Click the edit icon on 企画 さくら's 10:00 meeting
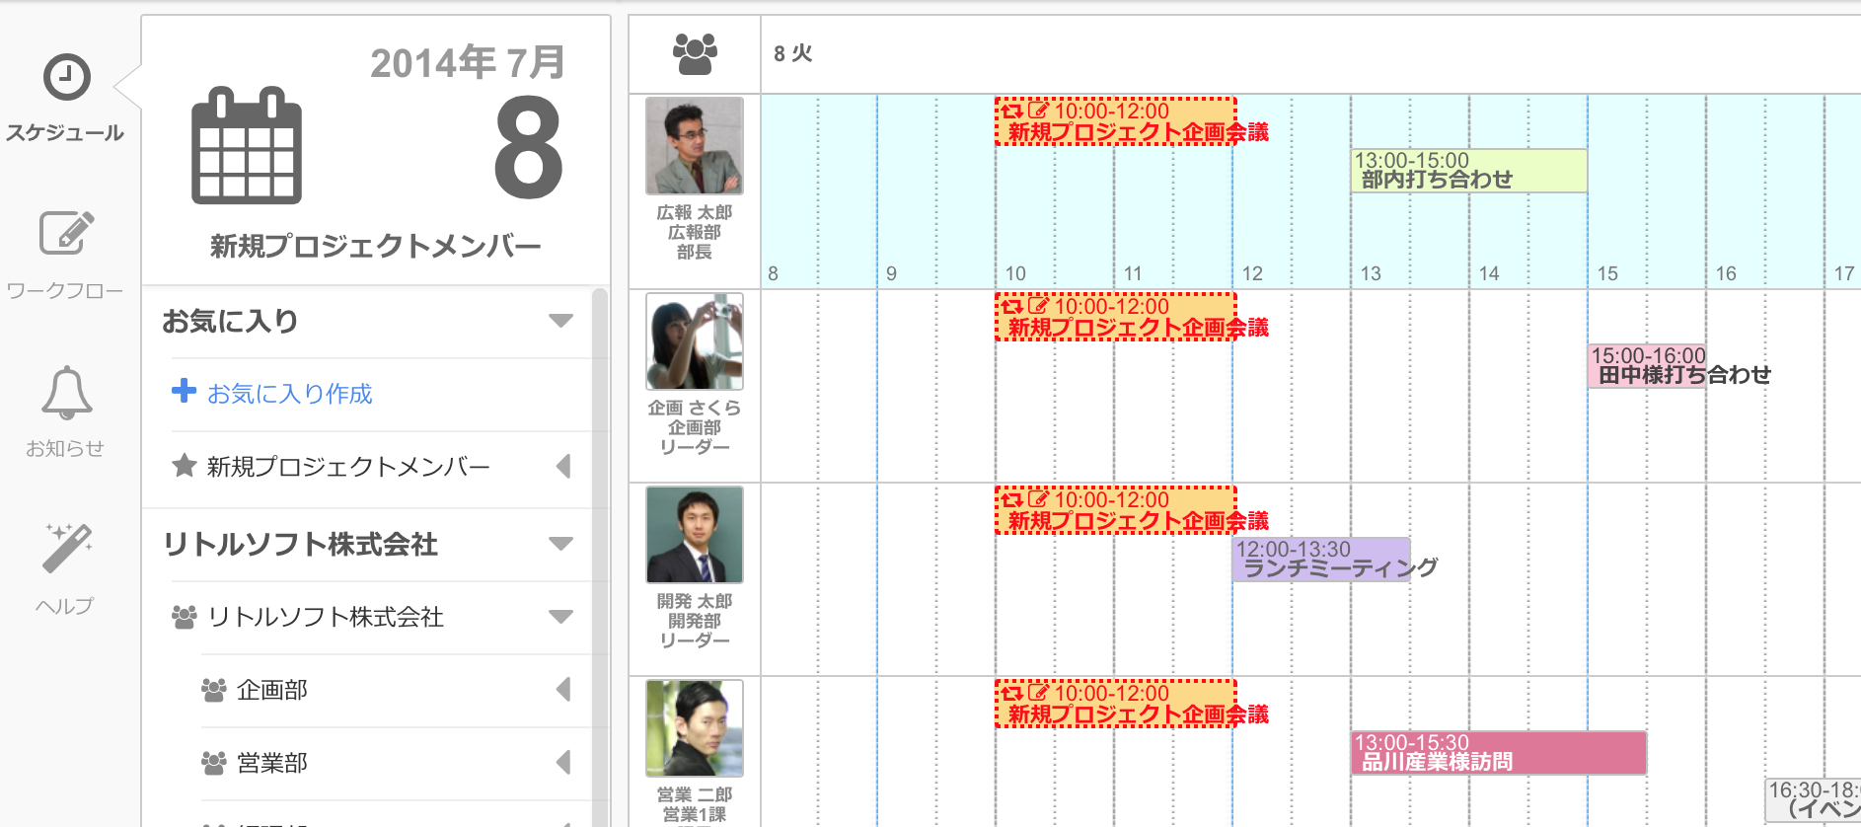1861x827 pixels. tap(1038, 307)
